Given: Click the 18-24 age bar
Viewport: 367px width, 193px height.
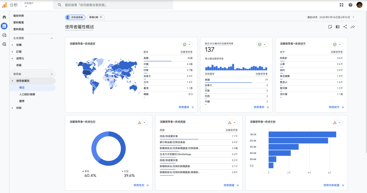Looking at the screenshot, I should tap(302, 134).
